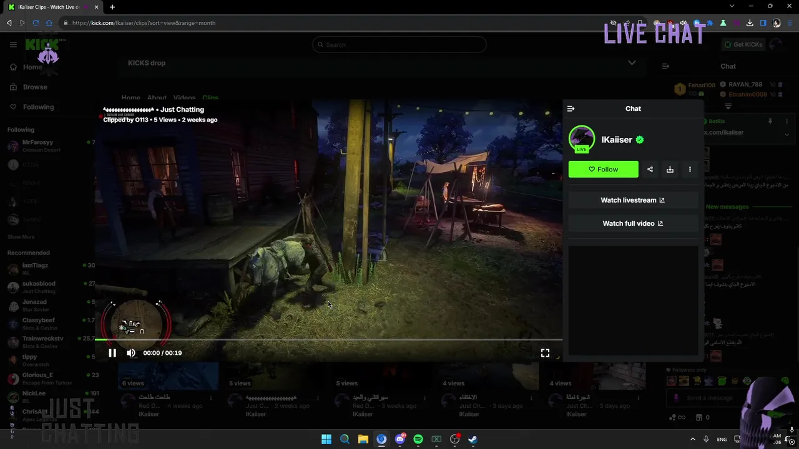The width and height of the screenshot is (799, 449).
Task: Open IKaiiser's live avatar
Action: point(582,139)
